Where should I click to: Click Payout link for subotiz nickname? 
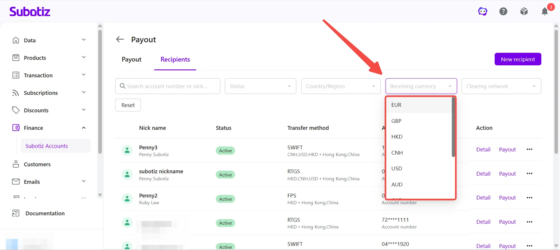click(508, 174)
